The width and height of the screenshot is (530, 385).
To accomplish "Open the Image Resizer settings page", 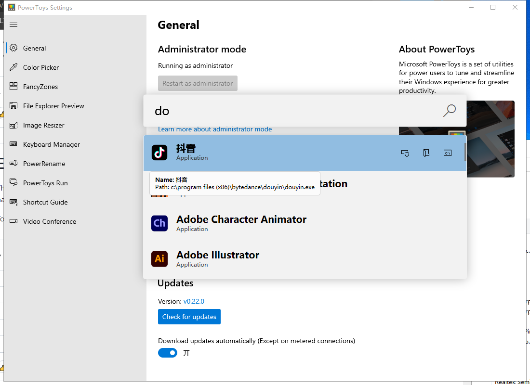I will pyautogui.click(x=76, y=125).
